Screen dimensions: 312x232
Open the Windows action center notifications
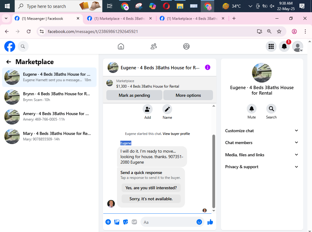click(302, 6)
